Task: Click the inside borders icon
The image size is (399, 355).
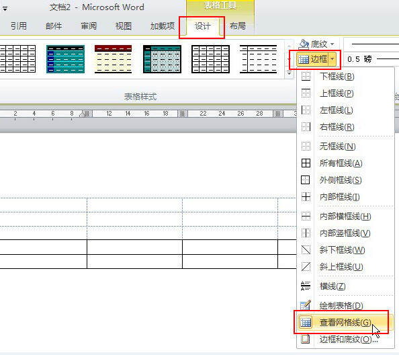Action: (x=306, y=196)
